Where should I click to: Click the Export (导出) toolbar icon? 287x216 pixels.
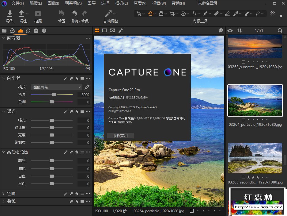tap(22, 14)
